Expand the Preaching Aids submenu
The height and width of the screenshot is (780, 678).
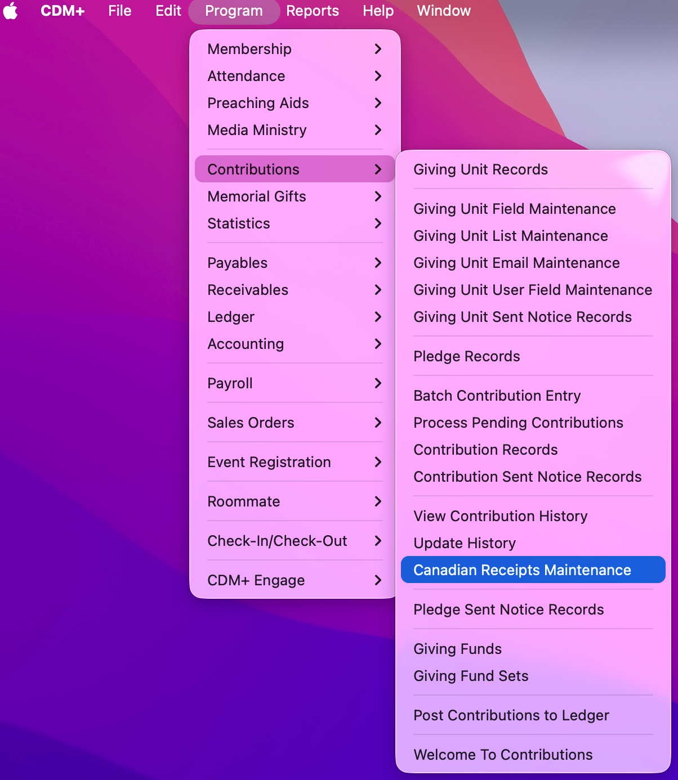click(x=295, y=103)
